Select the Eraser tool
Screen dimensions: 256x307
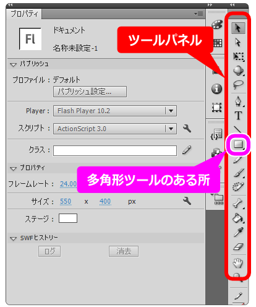click(x=238, y=246)
